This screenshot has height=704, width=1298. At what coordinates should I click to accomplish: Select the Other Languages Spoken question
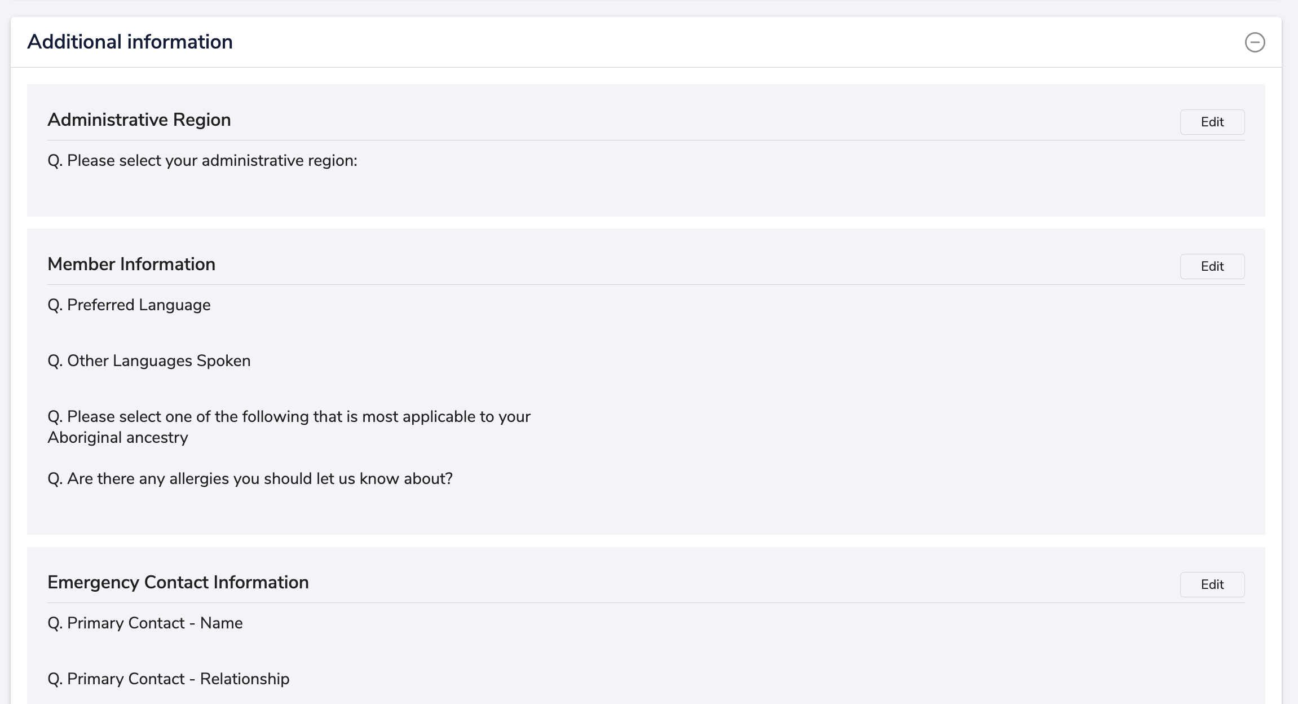tap(149, 361)
